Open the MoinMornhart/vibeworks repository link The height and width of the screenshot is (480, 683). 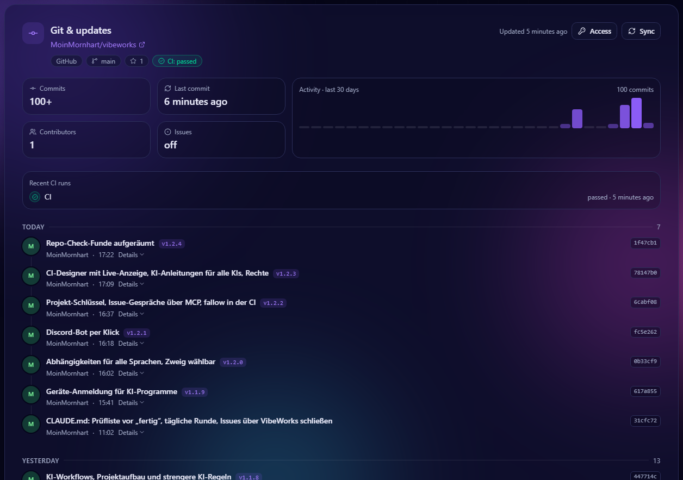pyautogui.click(x=98, y=45)
